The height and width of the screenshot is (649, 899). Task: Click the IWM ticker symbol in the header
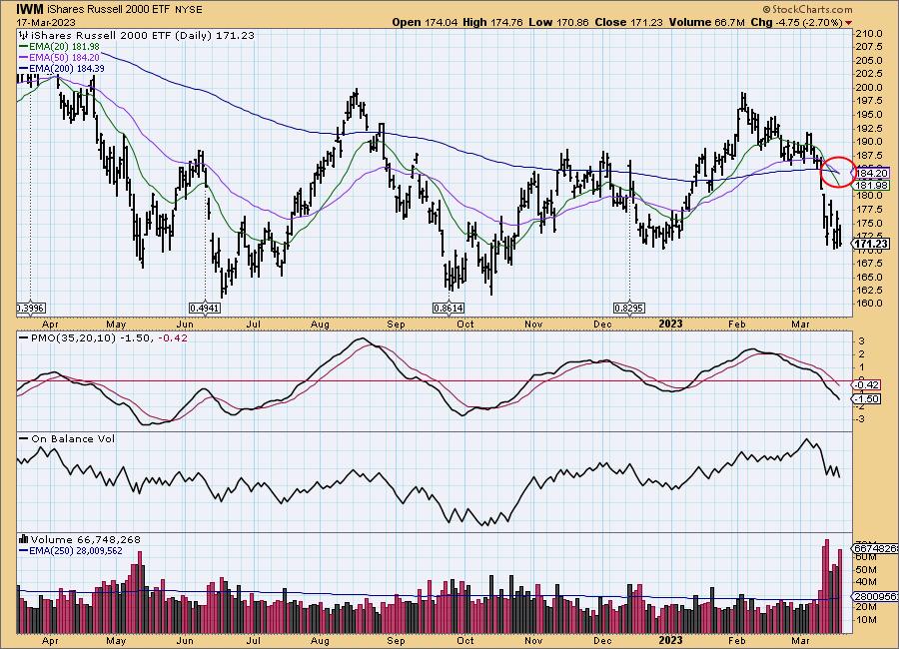29,9
